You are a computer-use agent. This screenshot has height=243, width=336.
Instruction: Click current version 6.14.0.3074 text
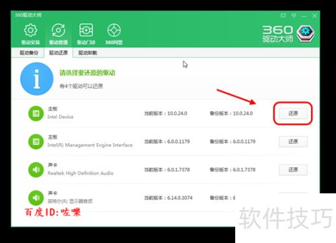coord(168,198)
